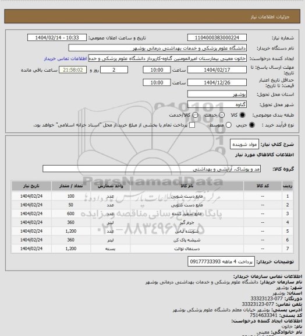
Task: Click the تعداد / مقدار column header
Action: click(71, 185)
